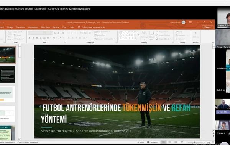Viewport: 230px width, 145px height.
Task: Toggle Align Left paragraph
Action: 69,38
